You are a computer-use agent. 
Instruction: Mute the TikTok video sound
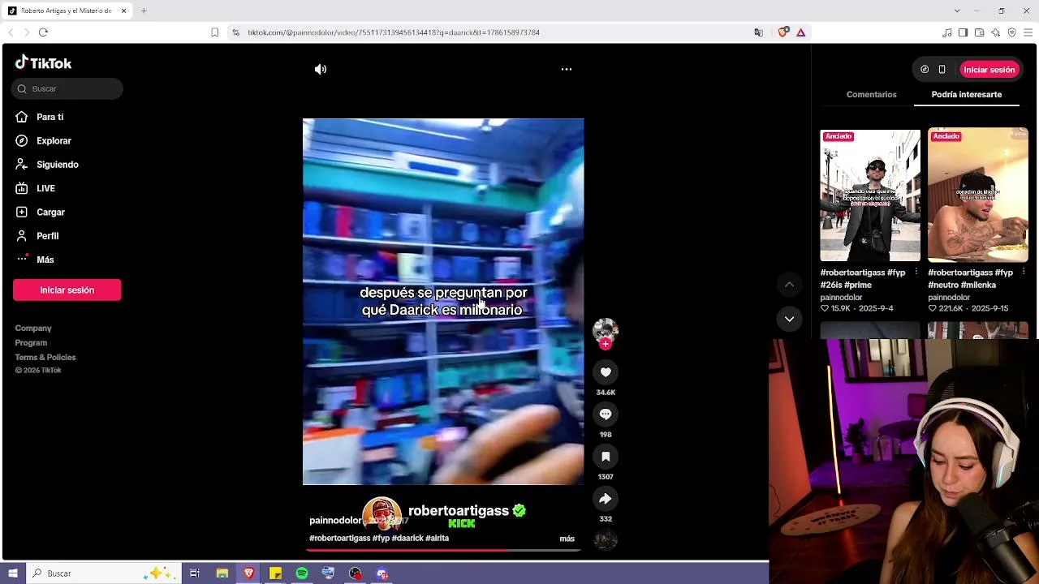point(321,70)
